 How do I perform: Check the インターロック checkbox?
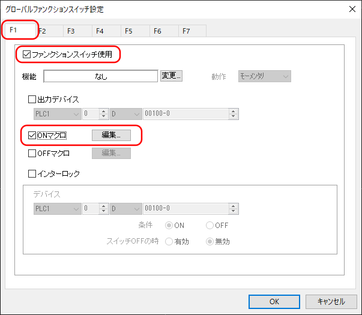coord(32,174)
